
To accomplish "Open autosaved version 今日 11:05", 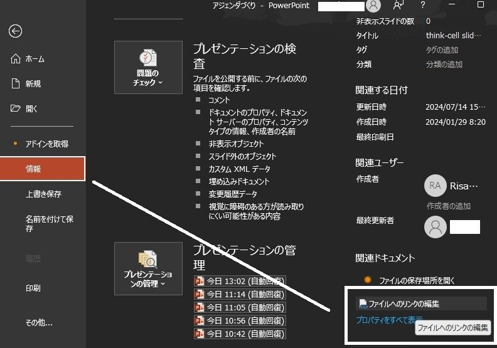I will coord(240,307).
